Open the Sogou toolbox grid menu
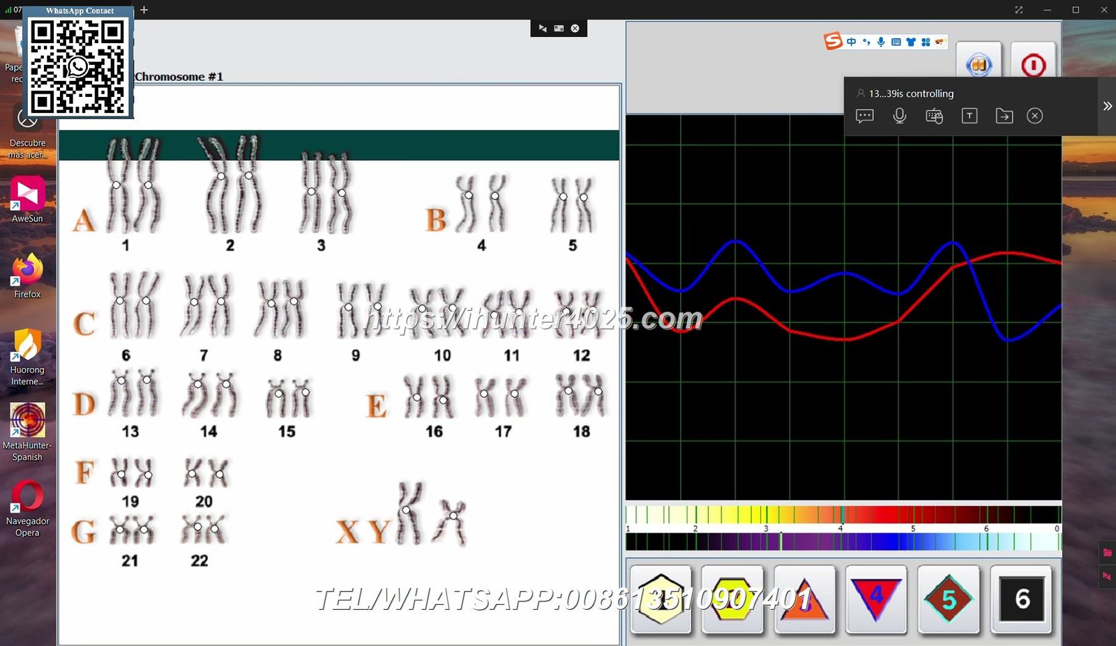Viewport: 1116px width, 646px height. [926, 41]
